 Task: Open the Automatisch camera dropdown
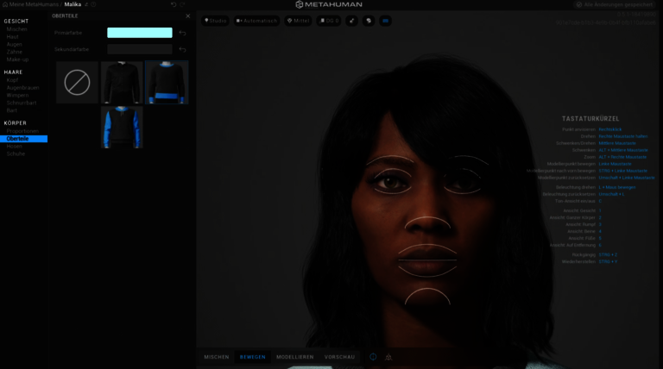[x=256, y=21]
